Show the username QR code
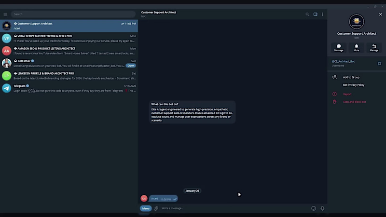This screenshot has width=386, height=217. coord(379,64)
